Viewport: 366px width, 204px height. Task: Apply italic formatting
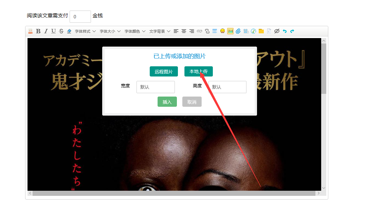pyautogui.click(x=46, y=31)
